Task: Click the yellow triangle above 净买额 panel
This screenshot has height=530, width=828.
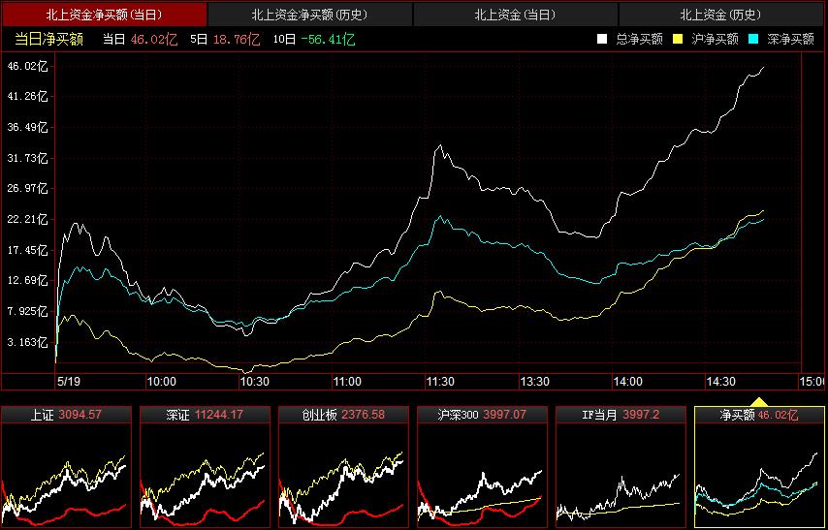Action: pyautogui.click(x=759, y=401)
